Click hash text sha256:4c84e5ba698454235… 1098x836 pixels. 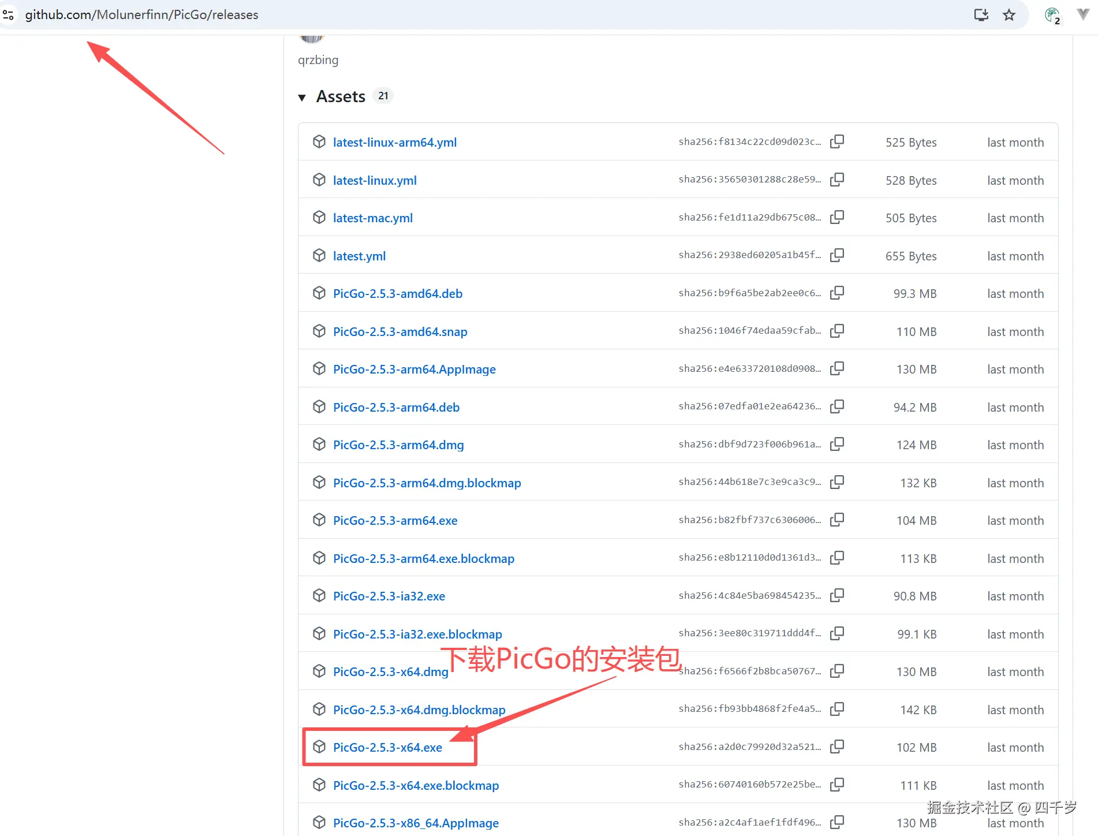(750, 595)
